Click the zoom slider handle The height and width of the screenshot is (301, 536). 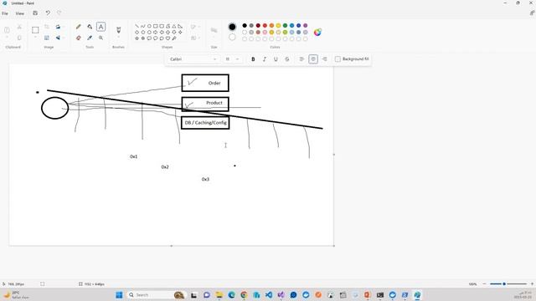[x=504, y=284]
